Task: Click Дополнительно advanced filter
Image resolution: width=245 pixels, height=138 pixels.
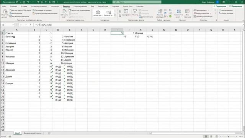Action: (x=146, y=17)
